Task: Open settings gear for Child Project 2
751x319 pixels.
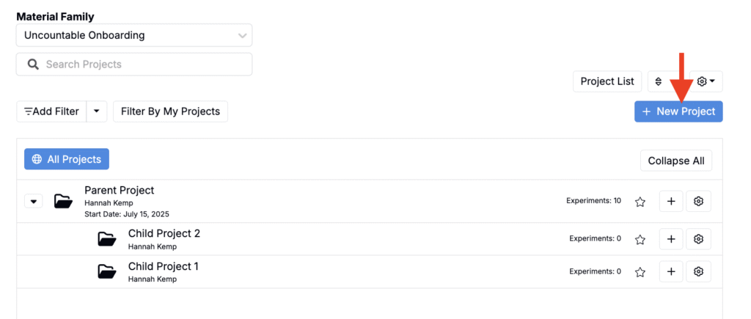Action: [698, 239]
